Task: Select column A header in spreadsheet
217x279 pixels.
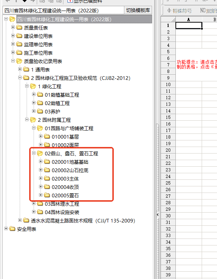Action: pyautogui.click(x=189, y=19)
